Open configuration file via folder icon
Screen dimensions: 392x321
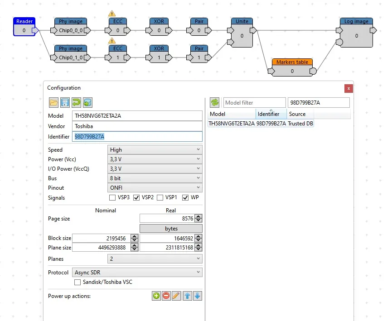pos(53,102)
